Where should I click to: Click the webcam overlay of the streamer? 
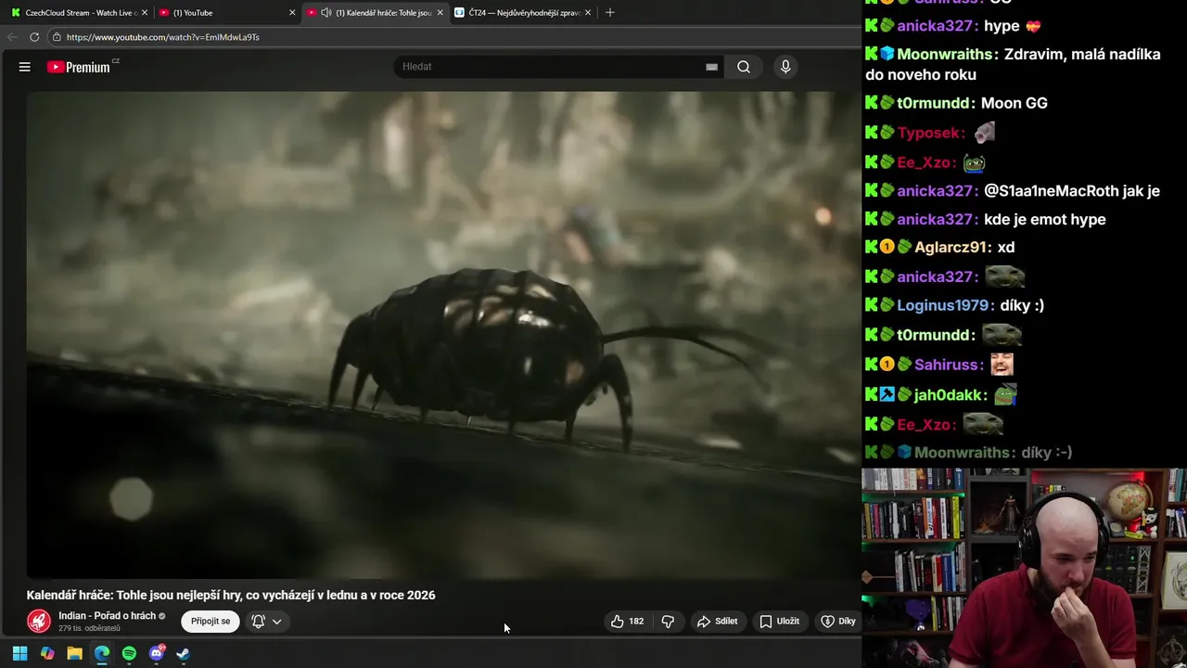click(1024, 568)
